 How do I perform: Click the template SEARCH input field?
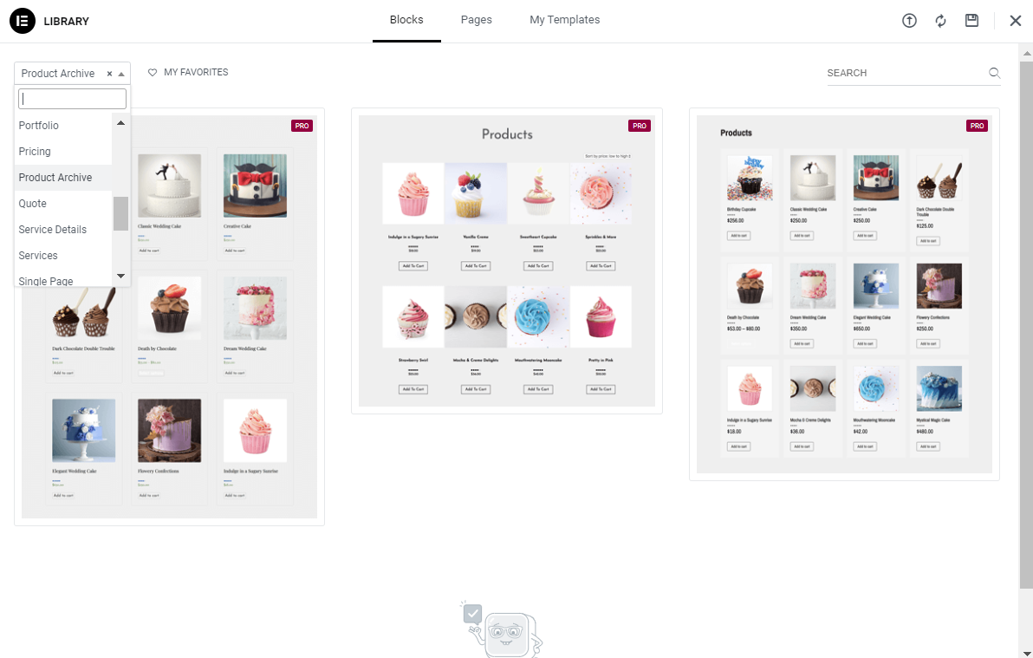pyautogui.click(x=906, y=73)
